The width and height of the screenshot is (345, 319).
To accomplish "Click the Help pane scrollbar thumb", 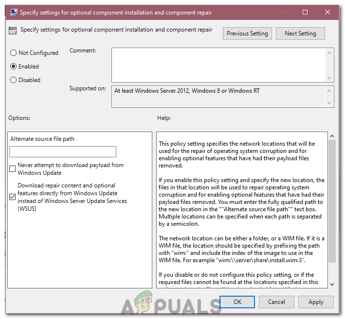I will tap(332, 201).
